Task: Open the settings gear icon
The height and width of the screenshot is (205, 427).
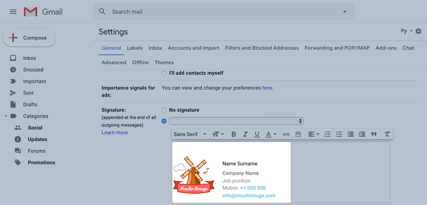Action: pyautogui.click(x=418, y=31)
